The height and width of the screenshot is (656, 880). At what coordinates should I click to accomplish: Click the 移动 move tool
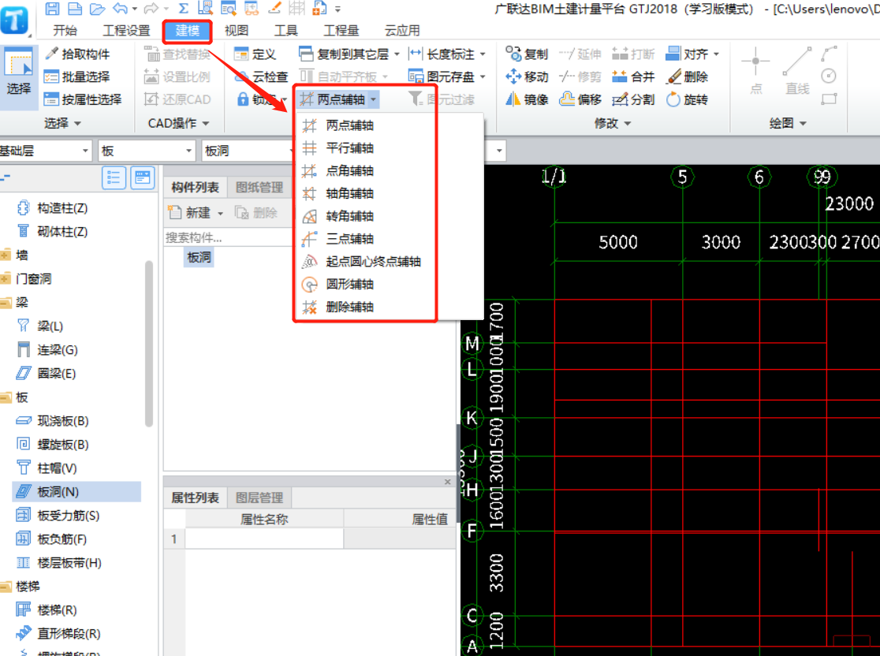[527, 76]
